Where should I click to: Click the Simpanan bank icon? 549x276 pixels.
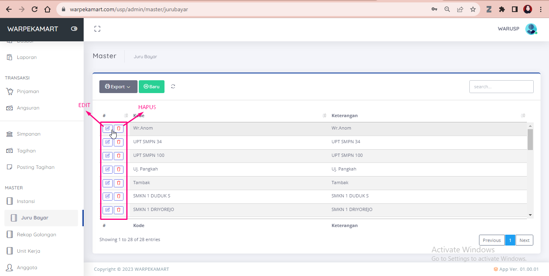[x=10, y=134]
